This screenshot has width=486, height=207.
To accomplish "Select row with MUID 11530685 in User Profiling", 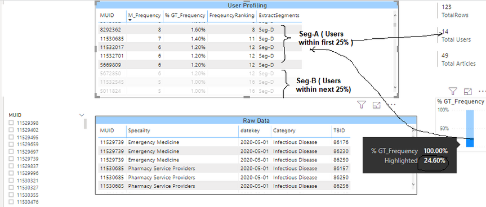I will [200, 39].
